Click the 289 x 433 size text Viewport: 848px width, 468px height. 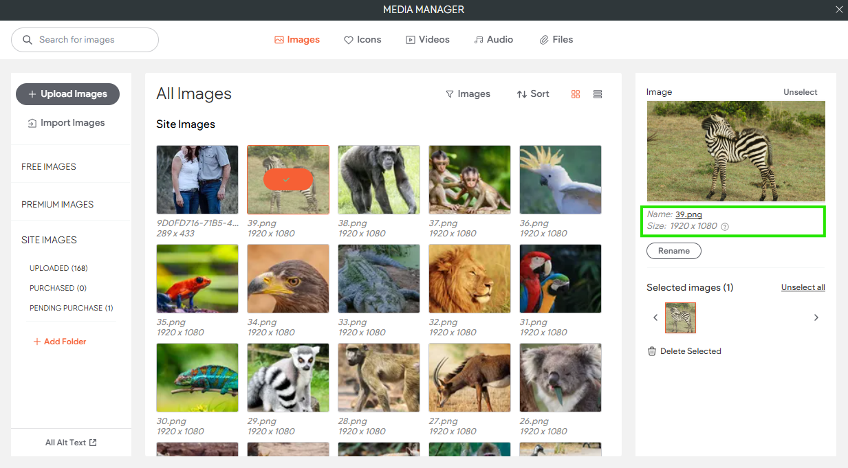point(176,234)
